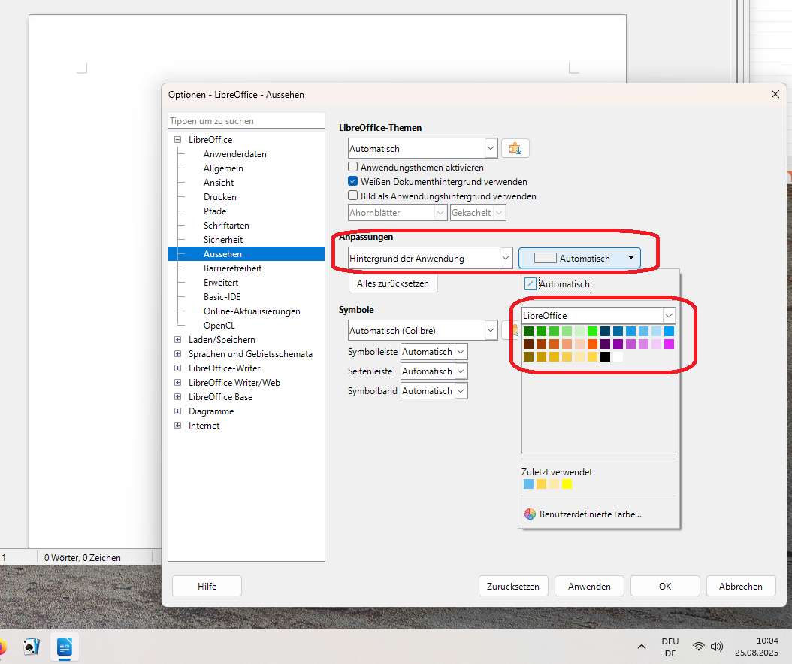Click the volume speaker tray icon

pos(717,646)
